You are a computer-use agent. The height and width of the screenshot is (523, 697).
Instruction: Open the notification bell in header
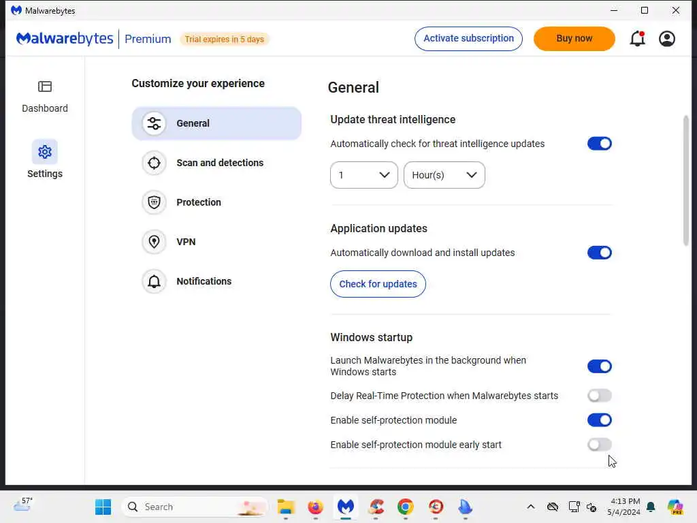[x=637, y=39]
